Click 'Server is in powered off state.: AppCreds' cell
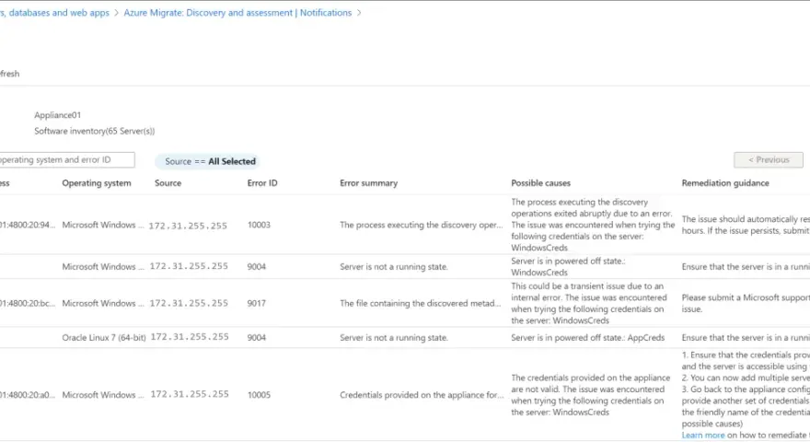 pyautogui.click(x=588, y=338)
